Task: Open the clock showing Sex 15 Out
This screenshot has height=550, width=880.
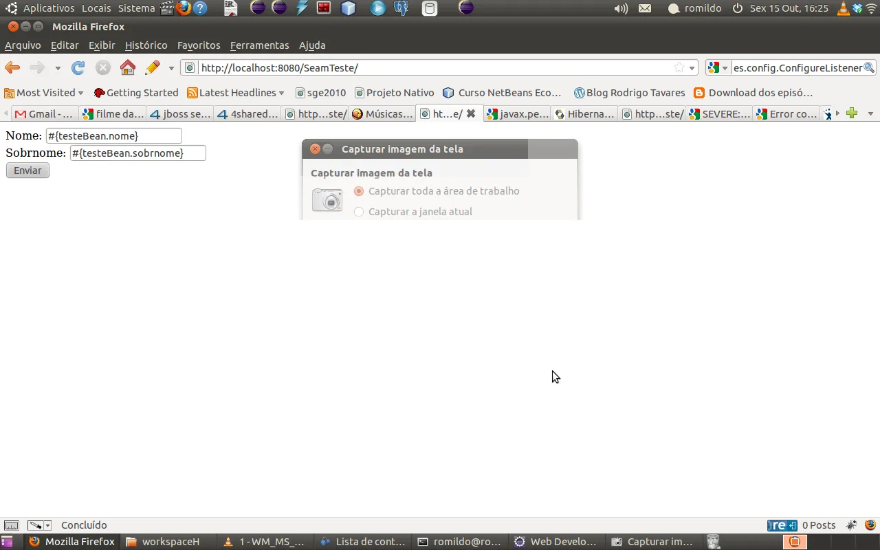Action: click(789, 8)
